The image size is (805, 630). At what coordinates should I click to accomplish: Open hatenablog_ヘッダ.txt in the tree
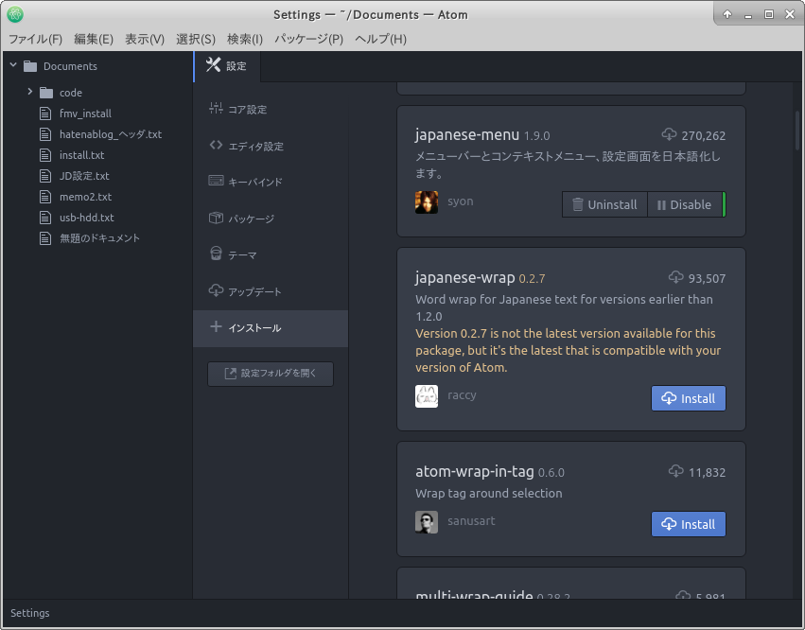111,134
